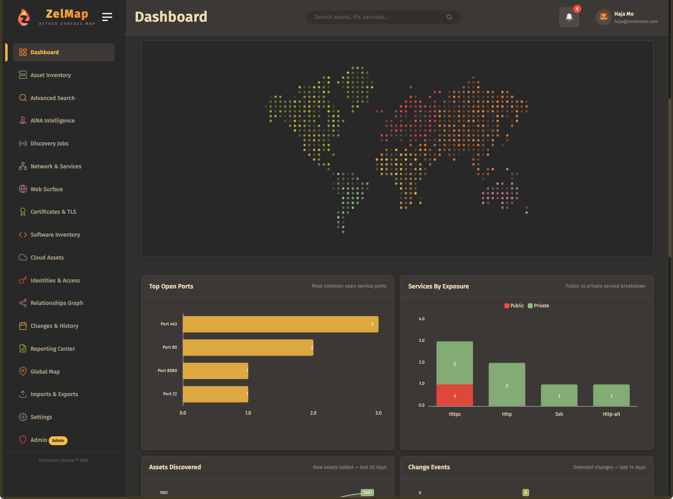Click the Admin badge link
The image size is (673, 499).
pyautogui.click(x=58, y=440)
